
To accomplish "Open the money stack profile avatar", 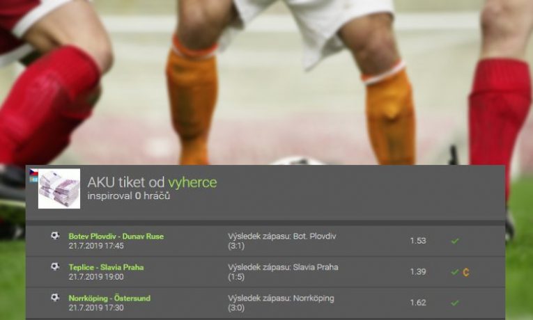I will (59, 189).
